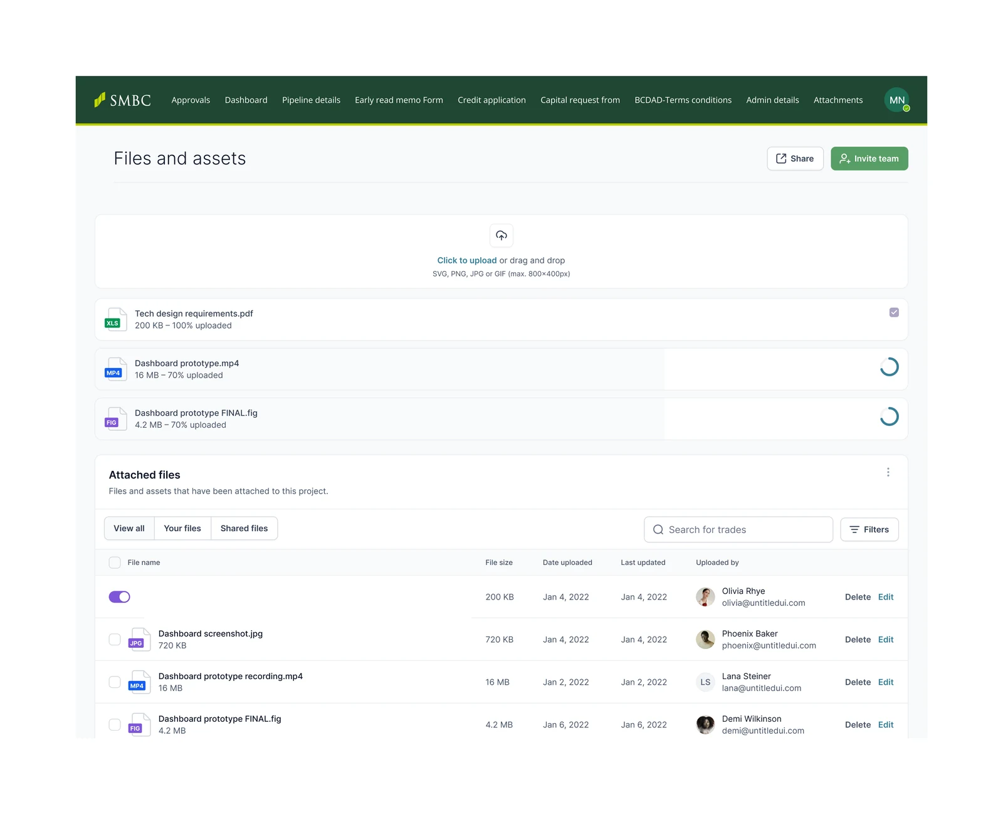Click the Invite team button

pos(869,159)
